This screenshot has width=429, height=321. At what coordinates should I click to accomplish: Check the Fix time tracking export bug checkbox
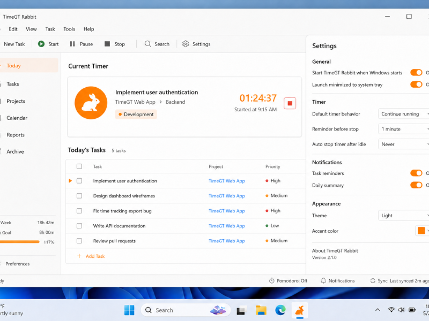[79, 211]
